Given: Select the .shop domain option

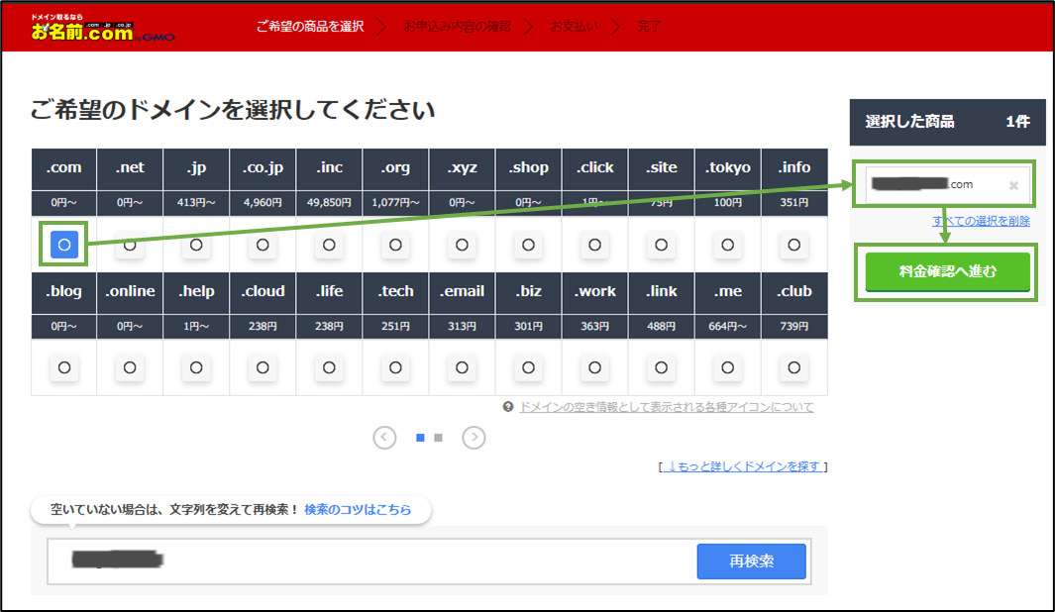Looking at the screenshot, I should [x=528, y=245].
